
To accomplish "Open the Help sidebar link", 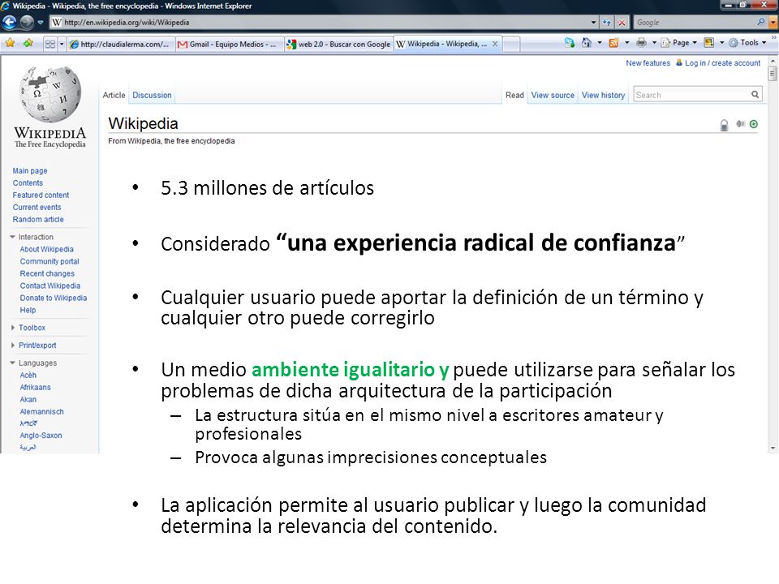I will [x=28, y=310].
